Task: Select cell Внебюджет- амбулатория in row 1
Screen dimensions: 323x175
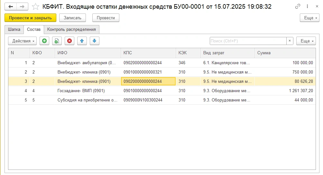Action: 88,63
